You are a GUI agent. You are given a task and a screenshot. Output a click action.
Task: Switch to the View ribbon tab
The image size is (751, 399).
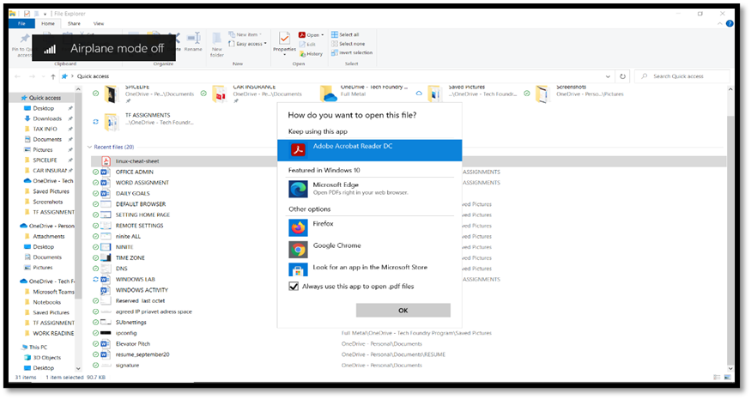tap(99, 23)
